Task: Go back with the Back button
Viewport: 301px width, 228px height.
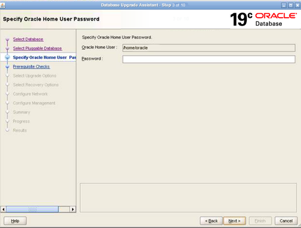Action: 211,221
